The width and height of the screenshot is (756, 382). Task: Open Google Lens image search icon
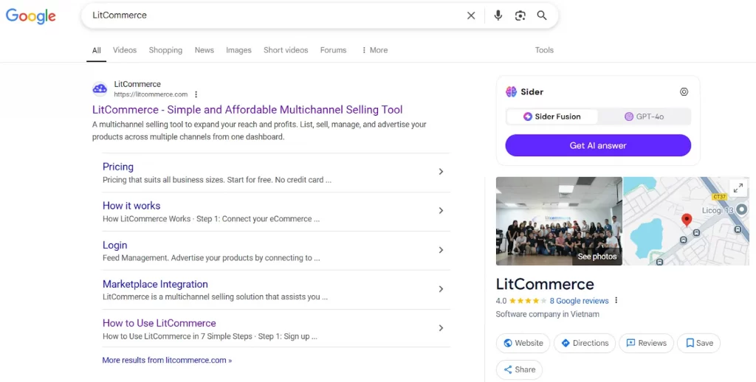point(520,15)
